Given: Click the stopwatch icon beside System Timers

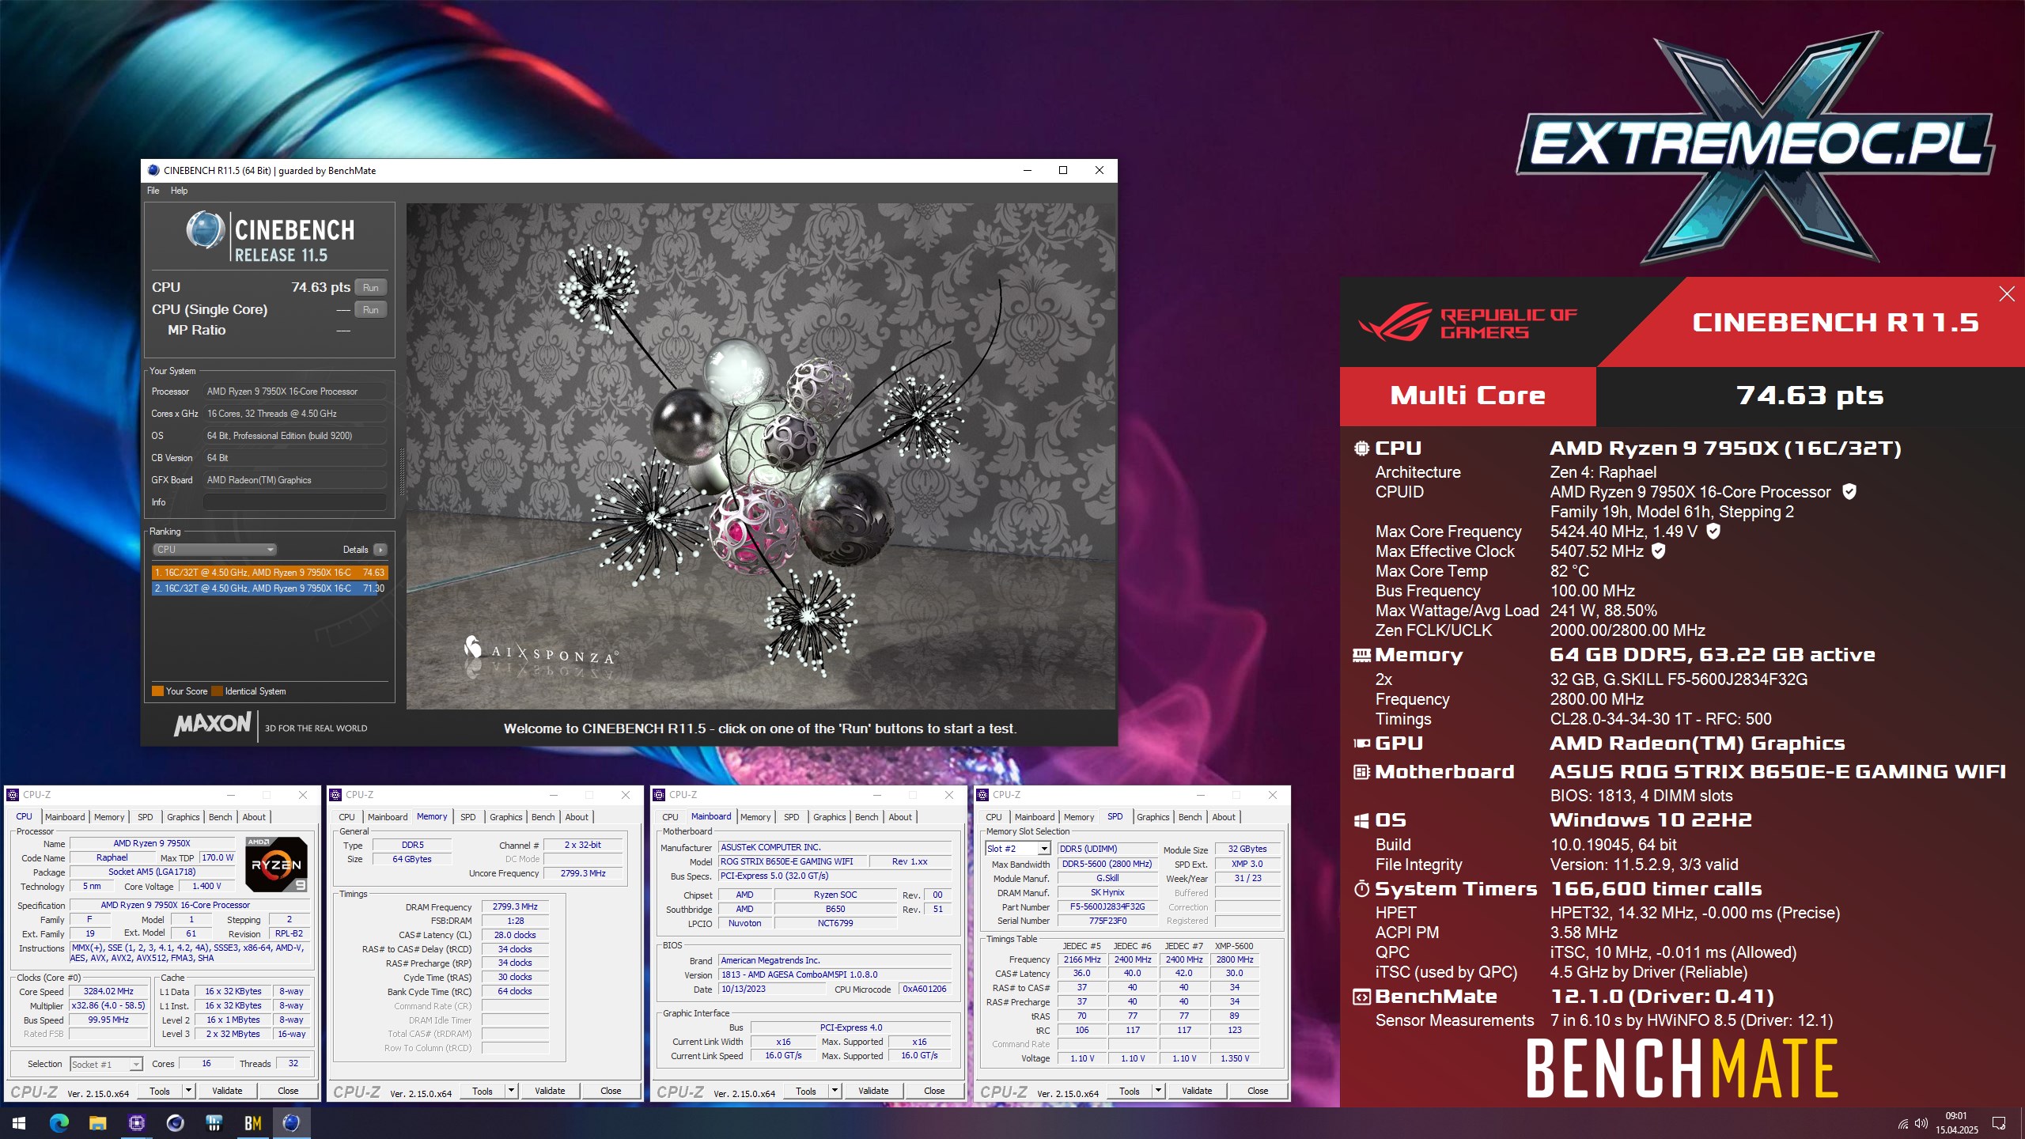Looking at the screenshot, I should (x=1361, y=889).
